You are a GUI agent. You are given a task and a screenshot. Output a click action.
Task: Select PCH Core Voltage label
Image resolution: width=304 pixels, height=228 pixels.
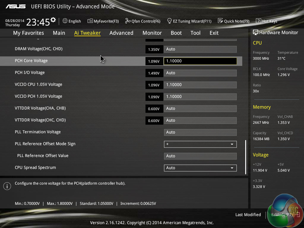(x=31, y=61)
